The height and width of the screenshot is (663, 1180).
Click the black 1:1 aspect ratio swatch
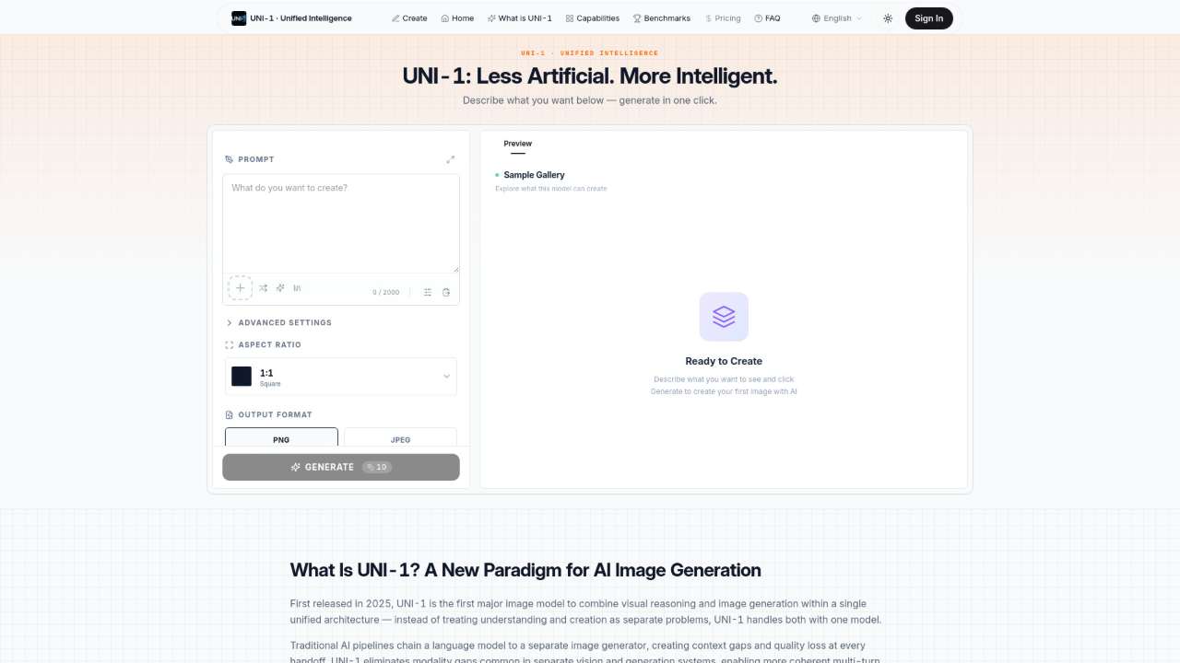pyautogui.click(x=242, y=377)
